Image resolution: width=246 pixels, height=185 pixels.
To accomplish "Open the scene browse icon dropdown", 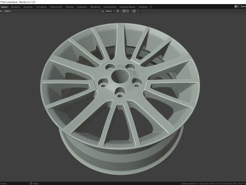I will coord(237,7).
